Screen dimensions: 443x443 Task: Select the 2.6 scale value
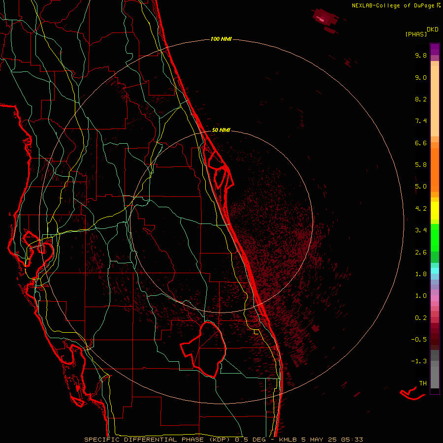point(421,253)
